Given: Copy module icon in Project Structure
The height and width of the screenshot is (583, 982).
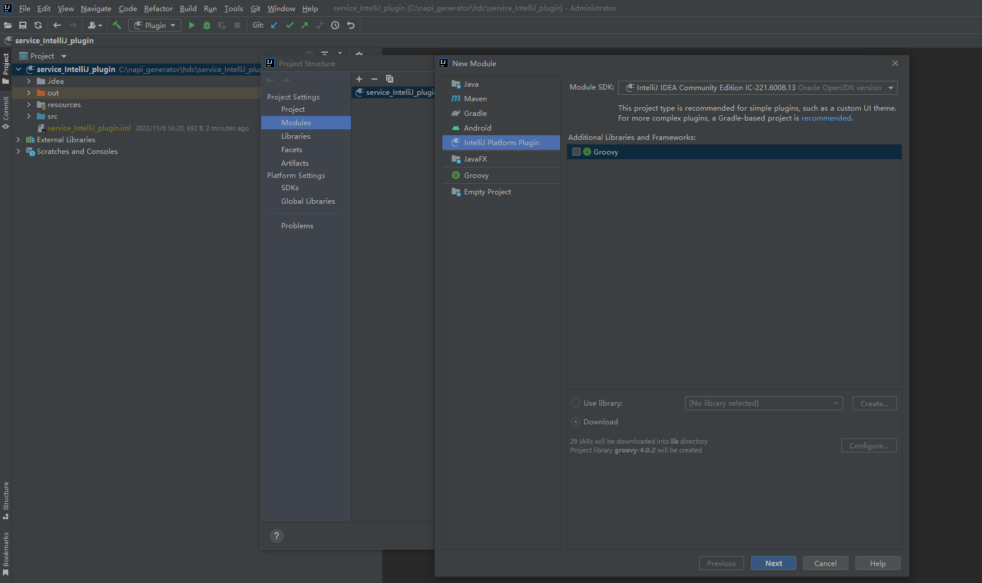Looking at the screenshot, I should (390, 79).
